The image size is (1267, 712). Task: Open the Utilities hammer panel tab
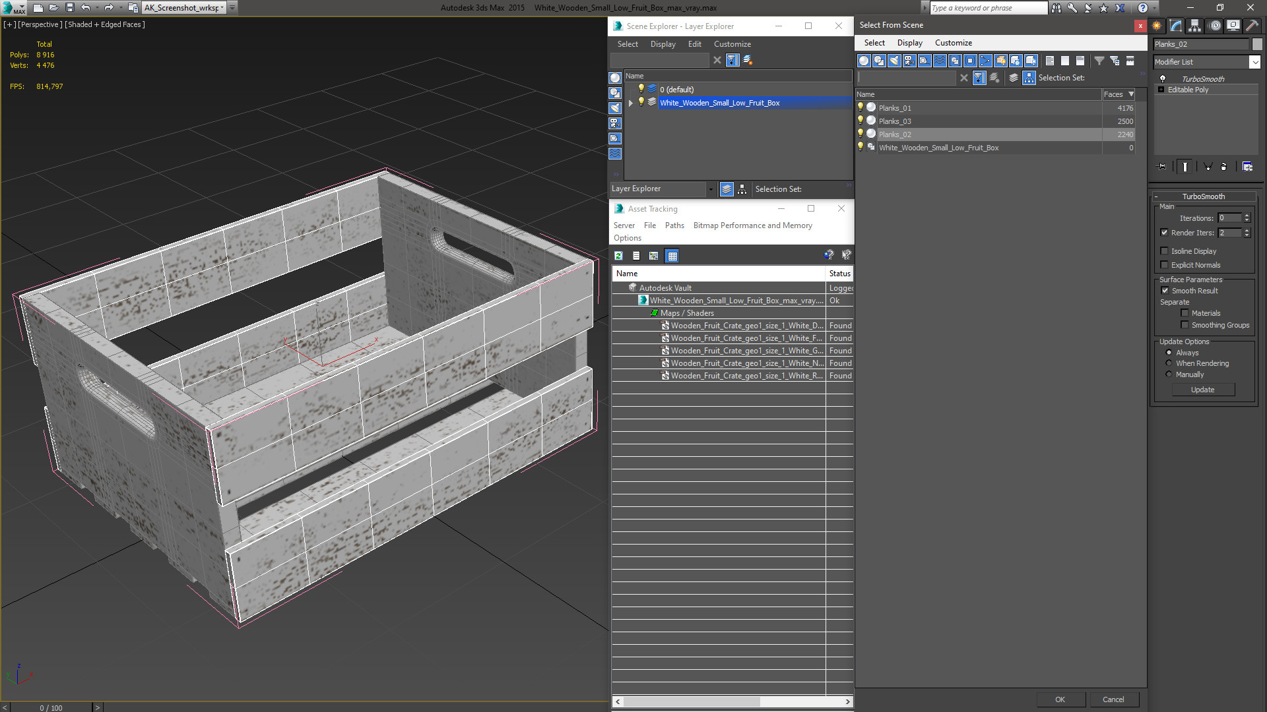tap(1252, 26)
